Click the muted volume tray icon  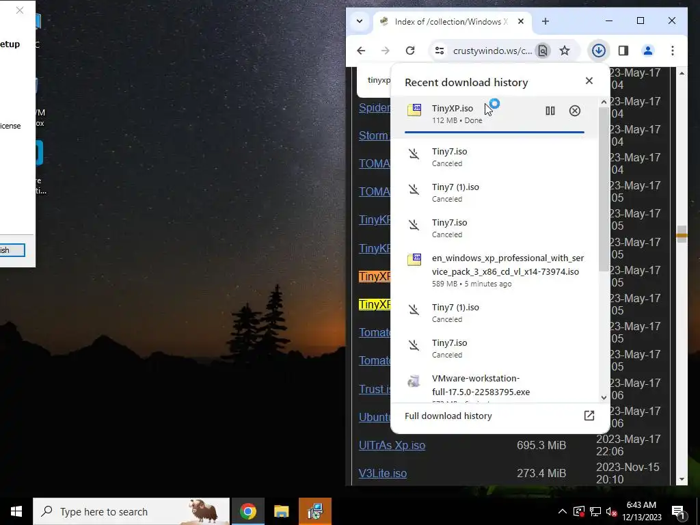(x=611, y=511)
